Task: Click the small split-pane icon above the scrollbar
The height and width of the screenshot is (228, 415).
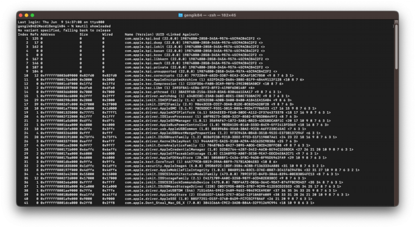Action: [396, 22]
